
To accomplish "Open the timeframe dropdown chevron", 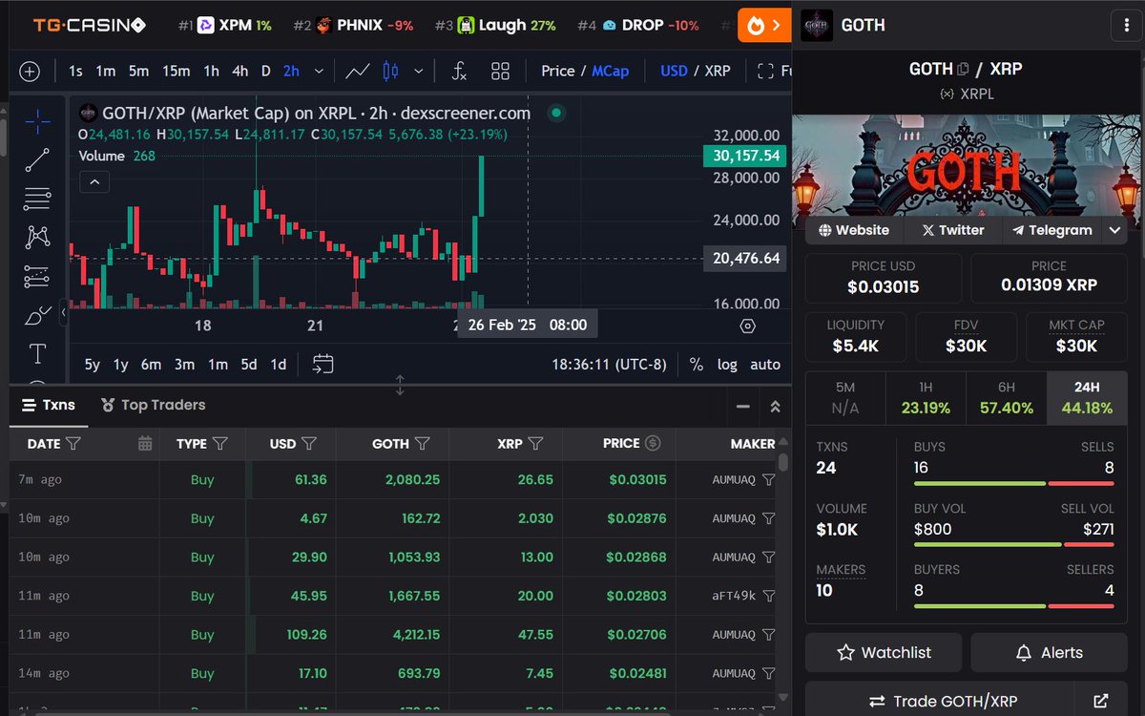I will pos(320,71).
